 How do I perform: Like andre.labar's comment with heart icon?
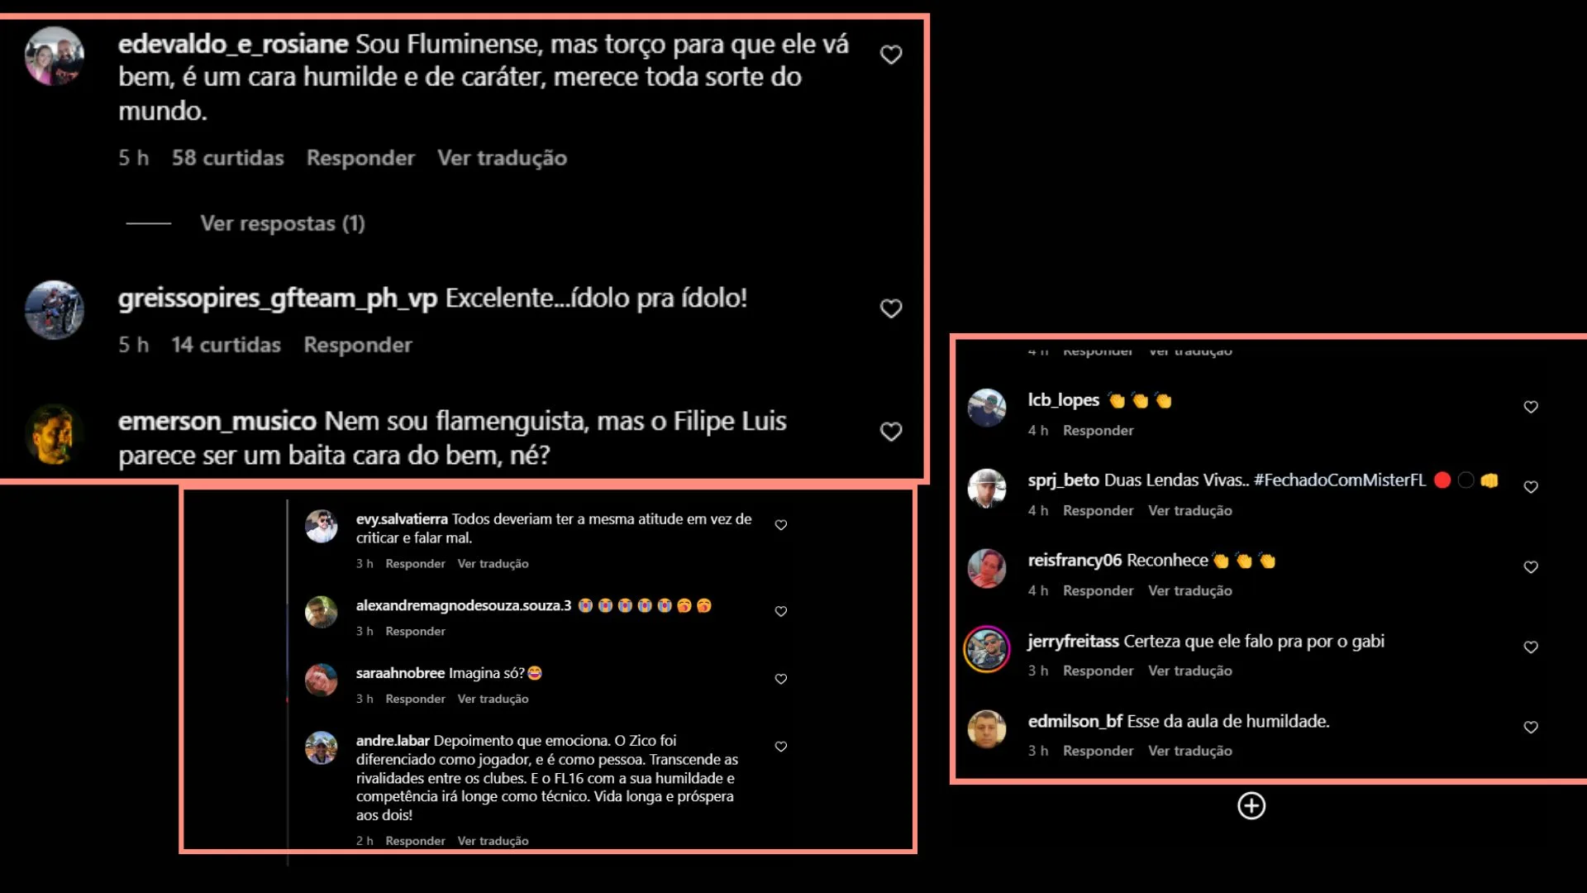pyautogui.click(x=780, y=747)
